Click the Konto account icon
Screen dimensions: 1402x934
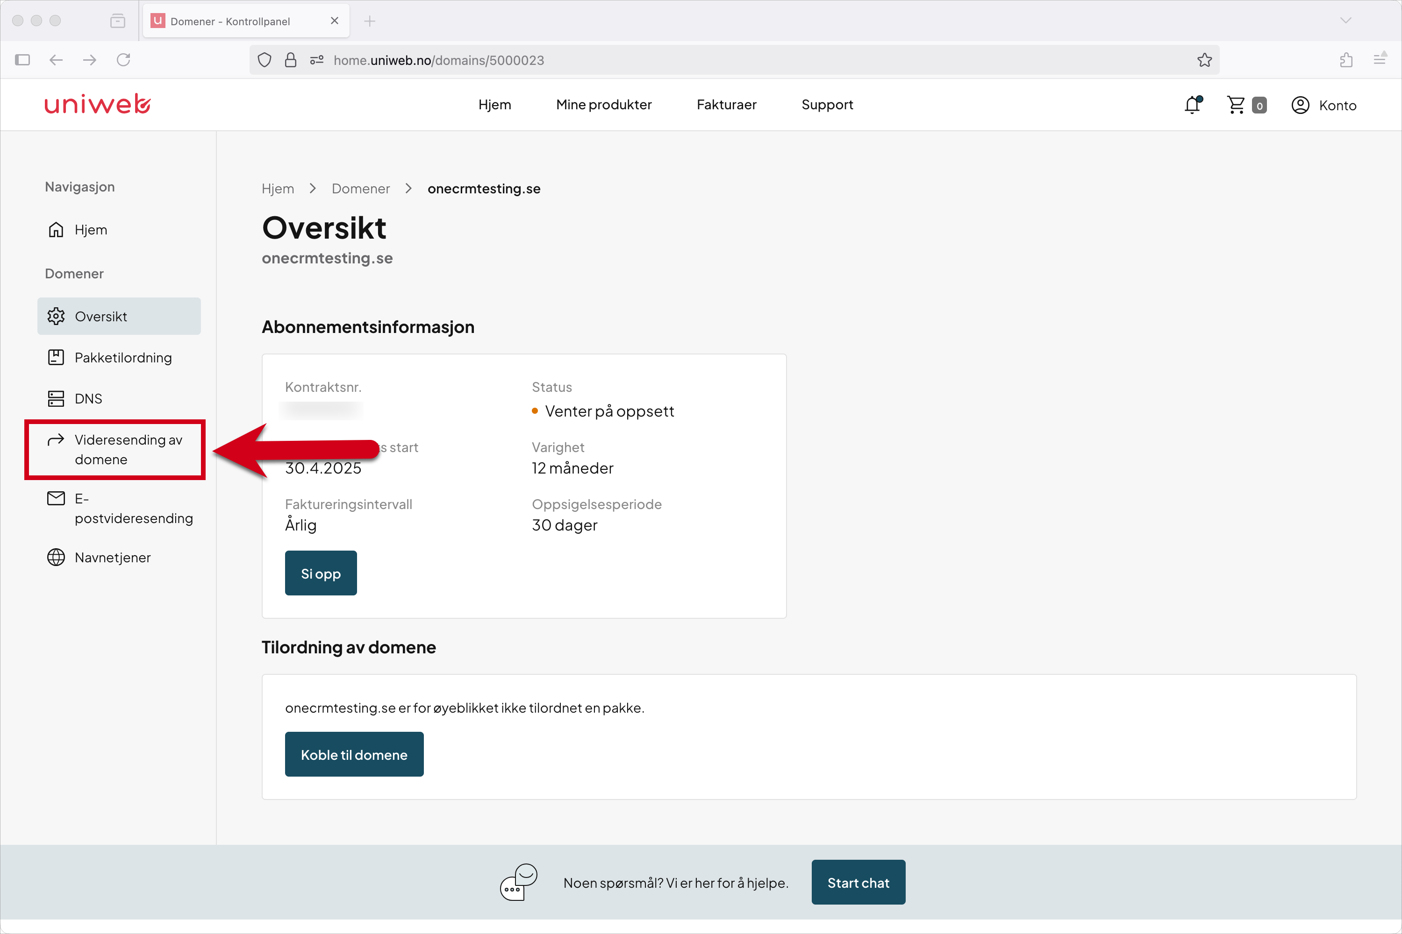[x=1300, y=105]
